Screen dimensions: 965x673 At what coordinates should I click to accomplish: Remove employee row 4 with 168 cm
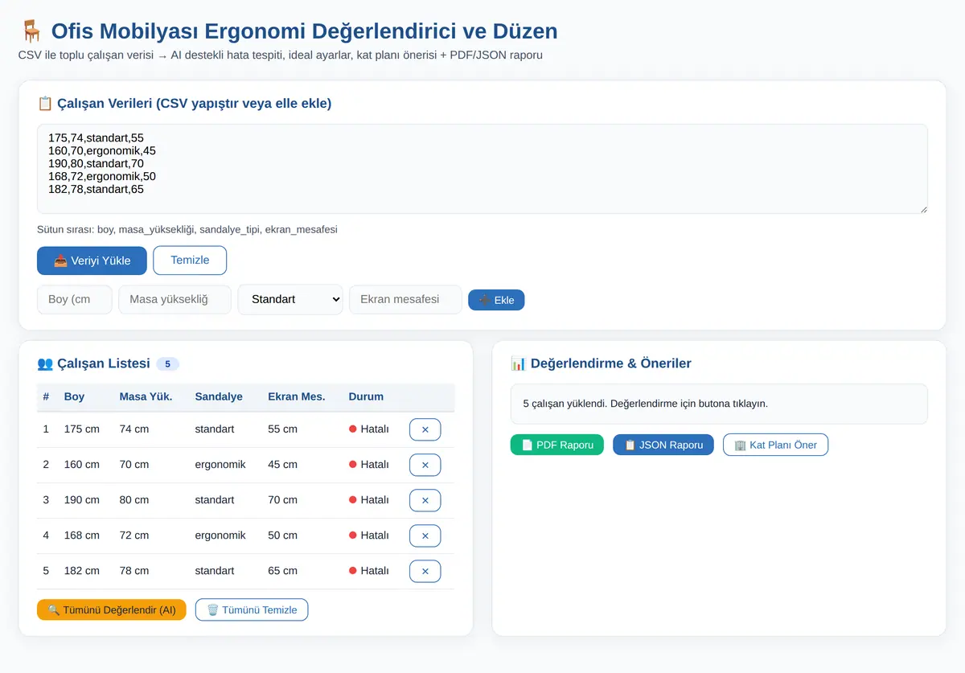[425, 536]
